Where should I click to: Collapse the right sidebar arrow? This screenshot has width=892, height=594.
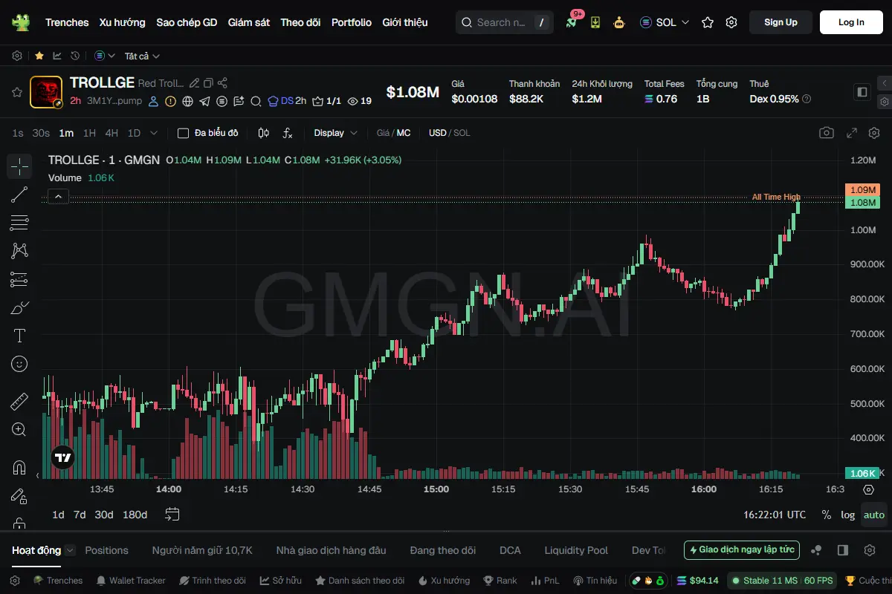coord(884,83)
